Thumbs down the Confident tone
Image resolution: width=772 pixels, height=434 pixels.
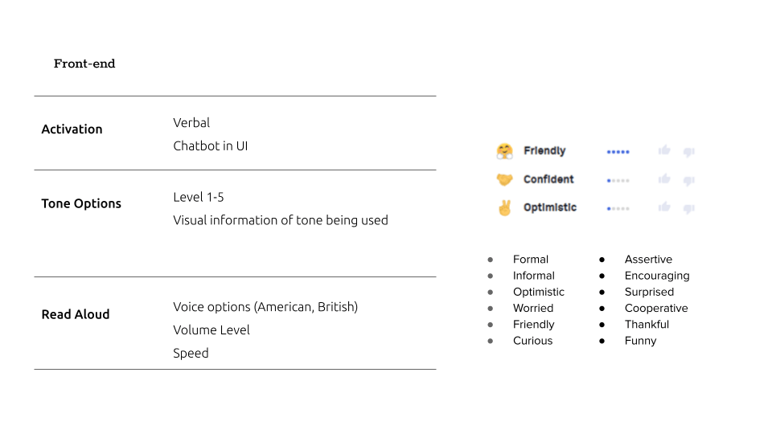click(689, 181)
